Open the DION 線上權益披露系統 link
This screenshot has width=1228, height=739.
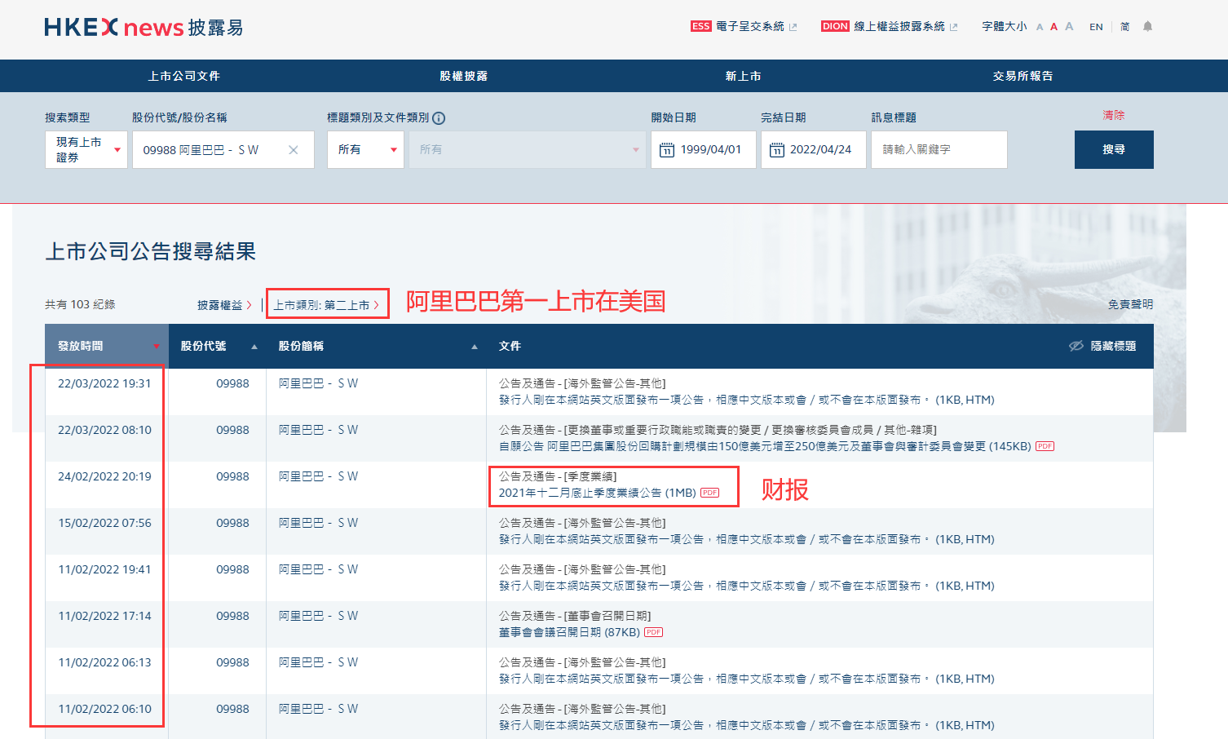click(x=890, y=26)
